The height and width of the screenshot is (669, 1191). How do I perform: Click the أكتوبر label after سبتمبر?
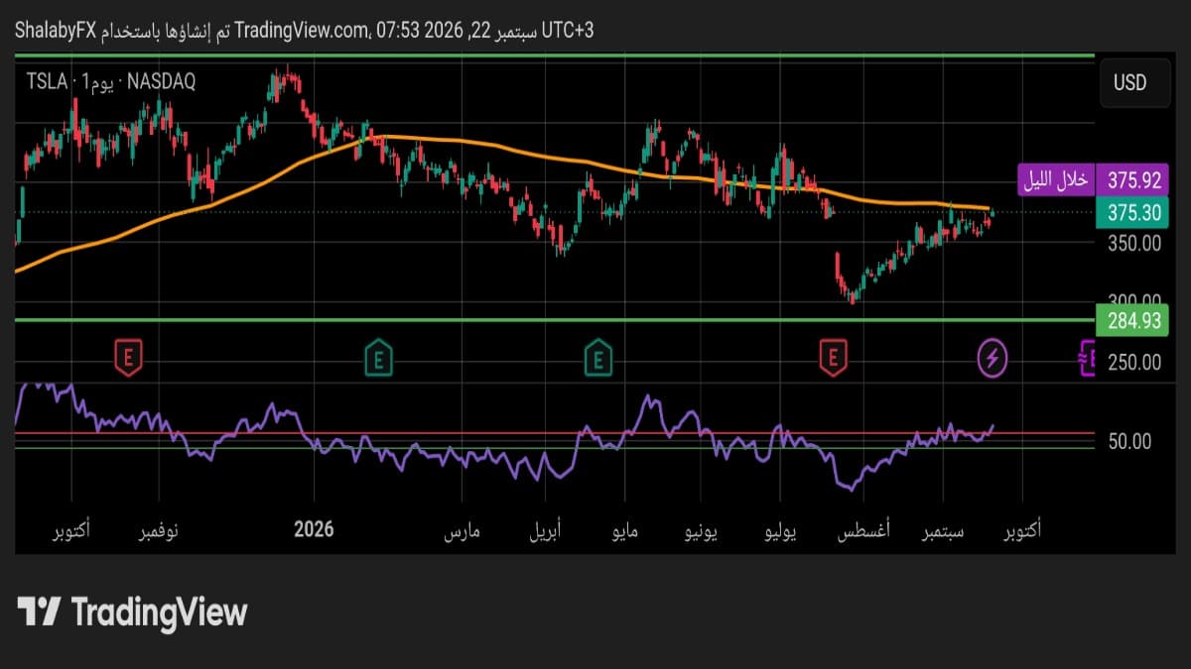1022,530
